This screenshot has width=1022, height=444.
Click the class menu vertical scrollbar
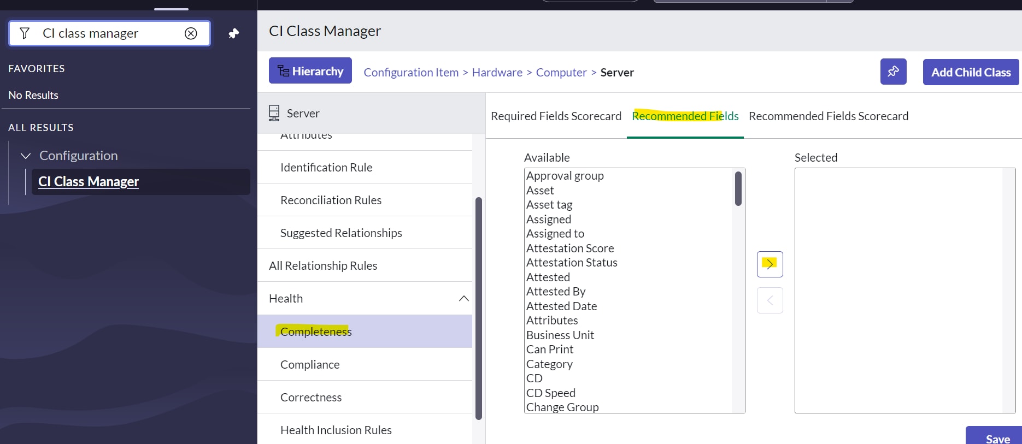coord(479,308)
